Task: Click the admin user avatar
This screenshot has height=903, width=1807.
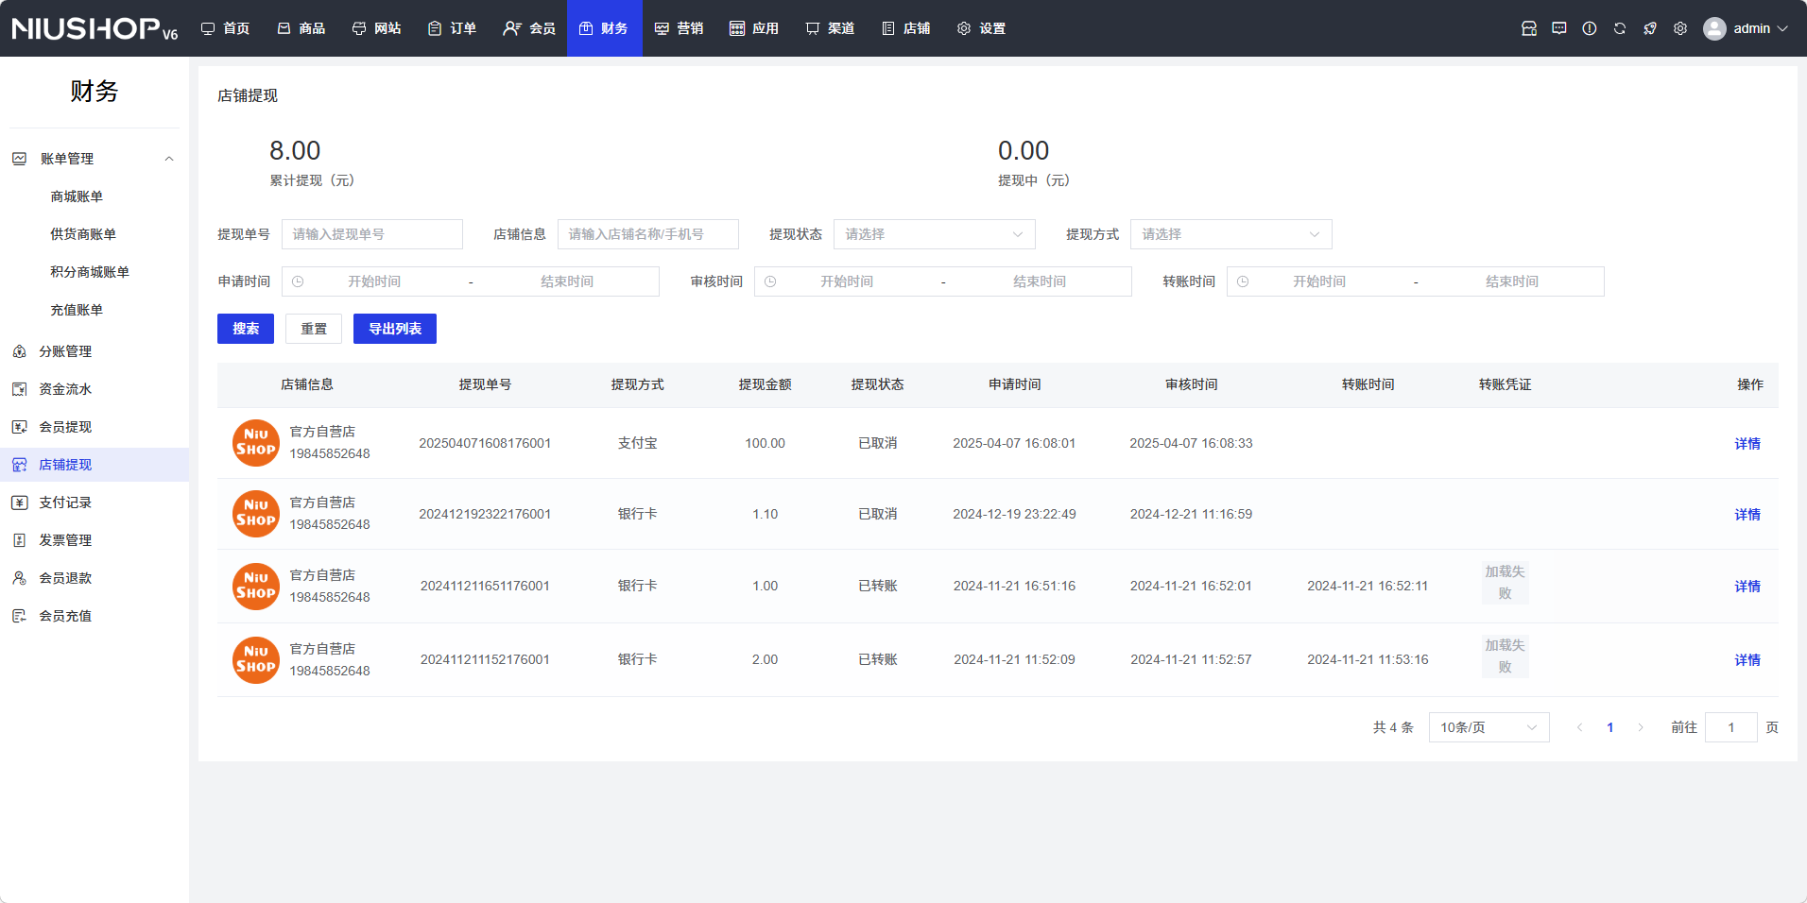Action: click(1714, 28)
